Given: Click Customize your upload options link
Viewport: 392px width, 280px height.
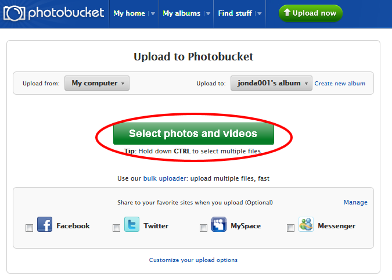Looking at the screenshot, I should coord(193,260).
